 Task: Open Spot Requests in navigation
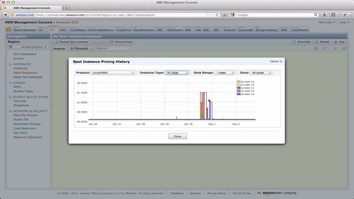click(25, 72)
